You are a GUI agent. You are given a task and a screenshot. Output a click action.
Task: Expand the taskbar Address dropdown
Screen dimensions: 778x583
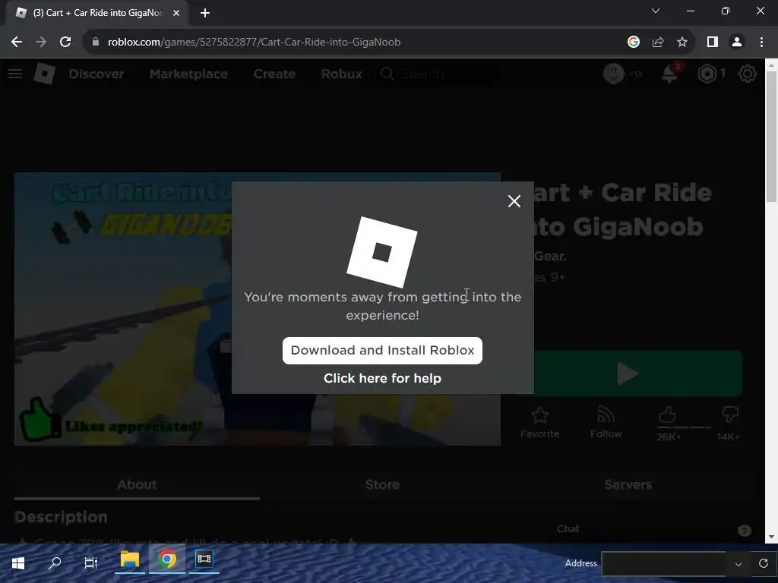738,564
